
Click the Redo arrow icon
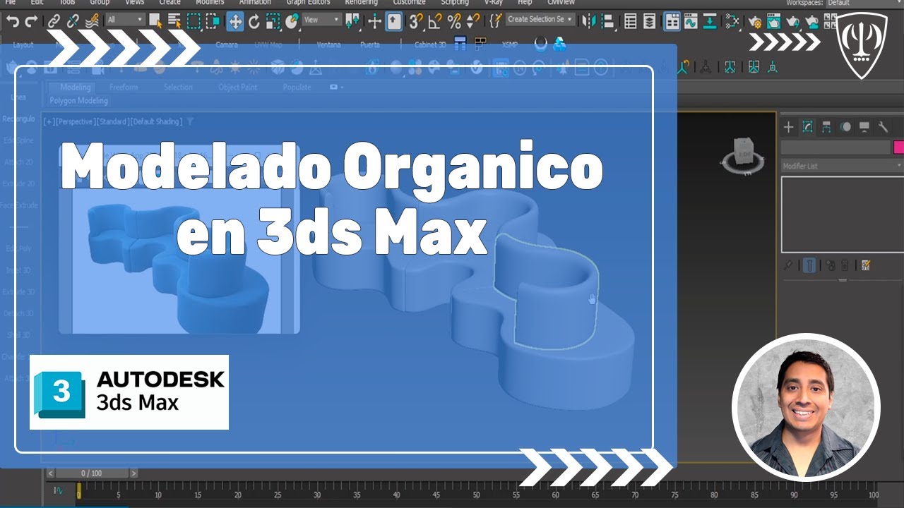tap(30, 21)
